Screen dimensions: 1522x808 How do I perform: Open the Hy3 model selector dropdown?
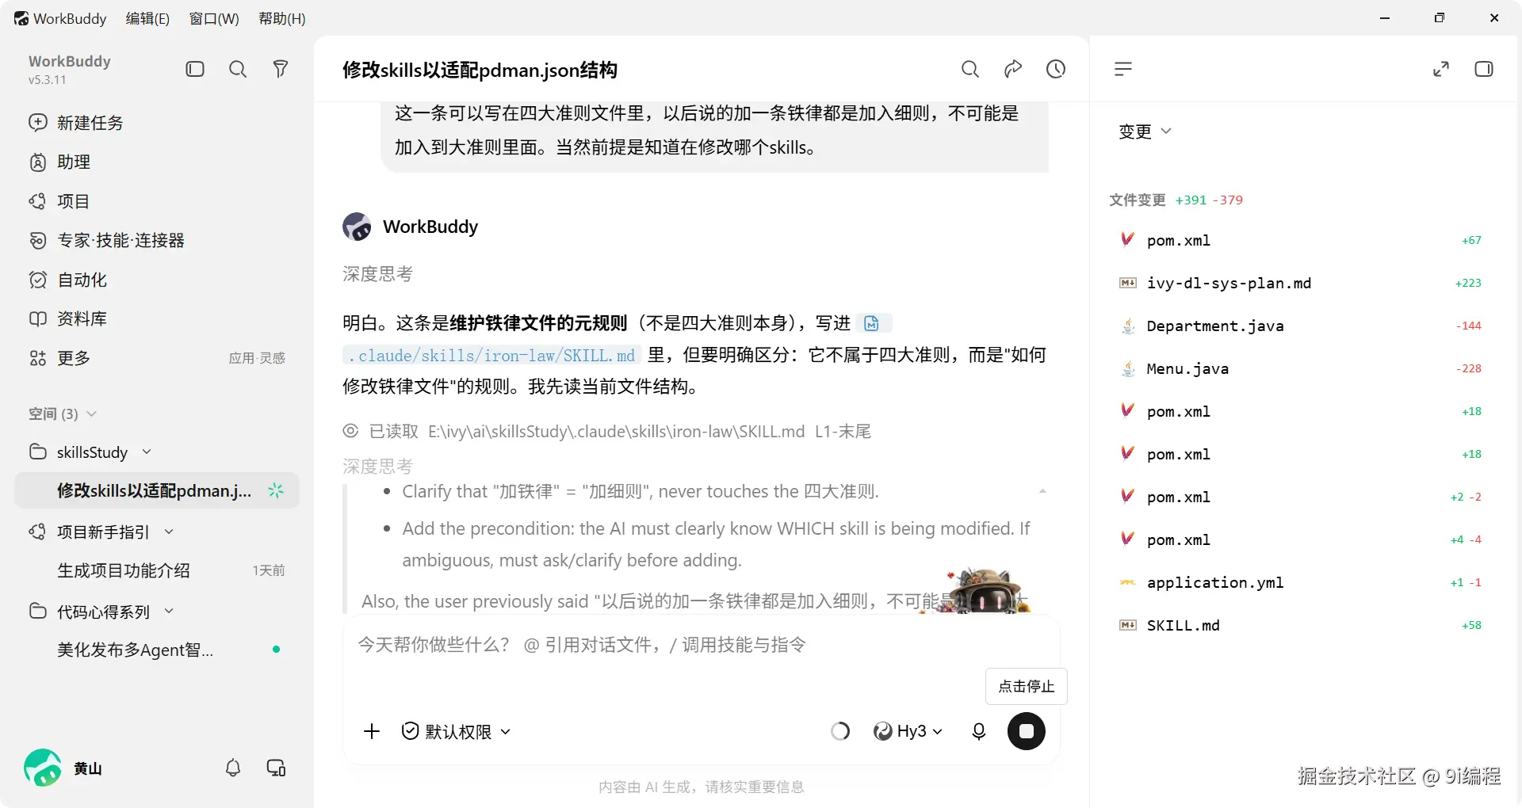[x=908, y=731]
